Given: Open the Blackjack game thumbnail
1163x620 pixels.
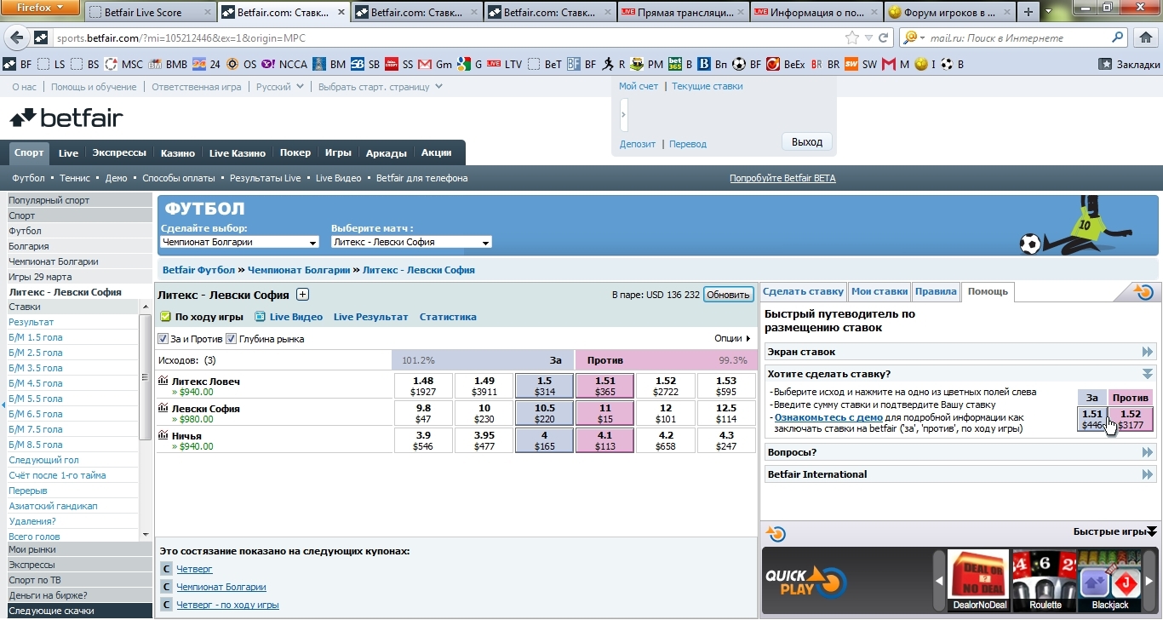Looking at the screenshot, I should 1109,581.
